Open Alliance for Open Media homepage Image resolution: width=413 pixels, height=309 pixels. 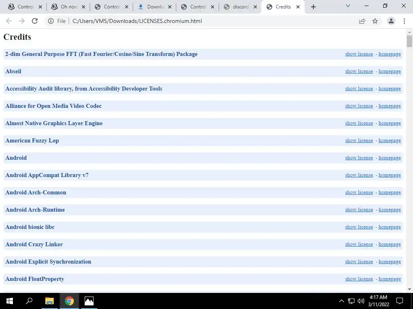pyautogui.click(x=390, y=106)
